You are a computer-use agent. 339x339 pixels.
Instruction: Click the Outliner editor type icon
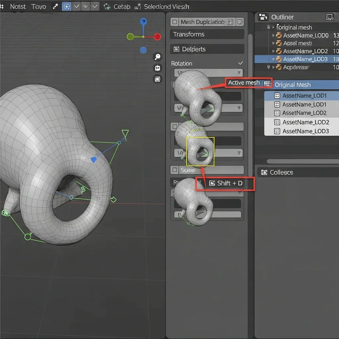[x=263, y=17]
